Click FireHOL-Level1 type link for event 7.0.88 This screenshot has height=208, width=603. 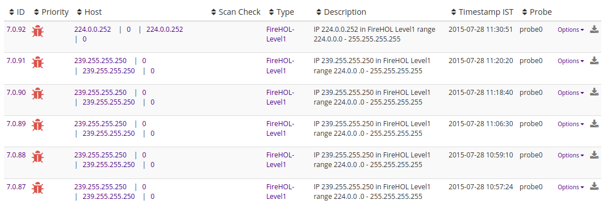pyautogui.click(x=280, y=160)
